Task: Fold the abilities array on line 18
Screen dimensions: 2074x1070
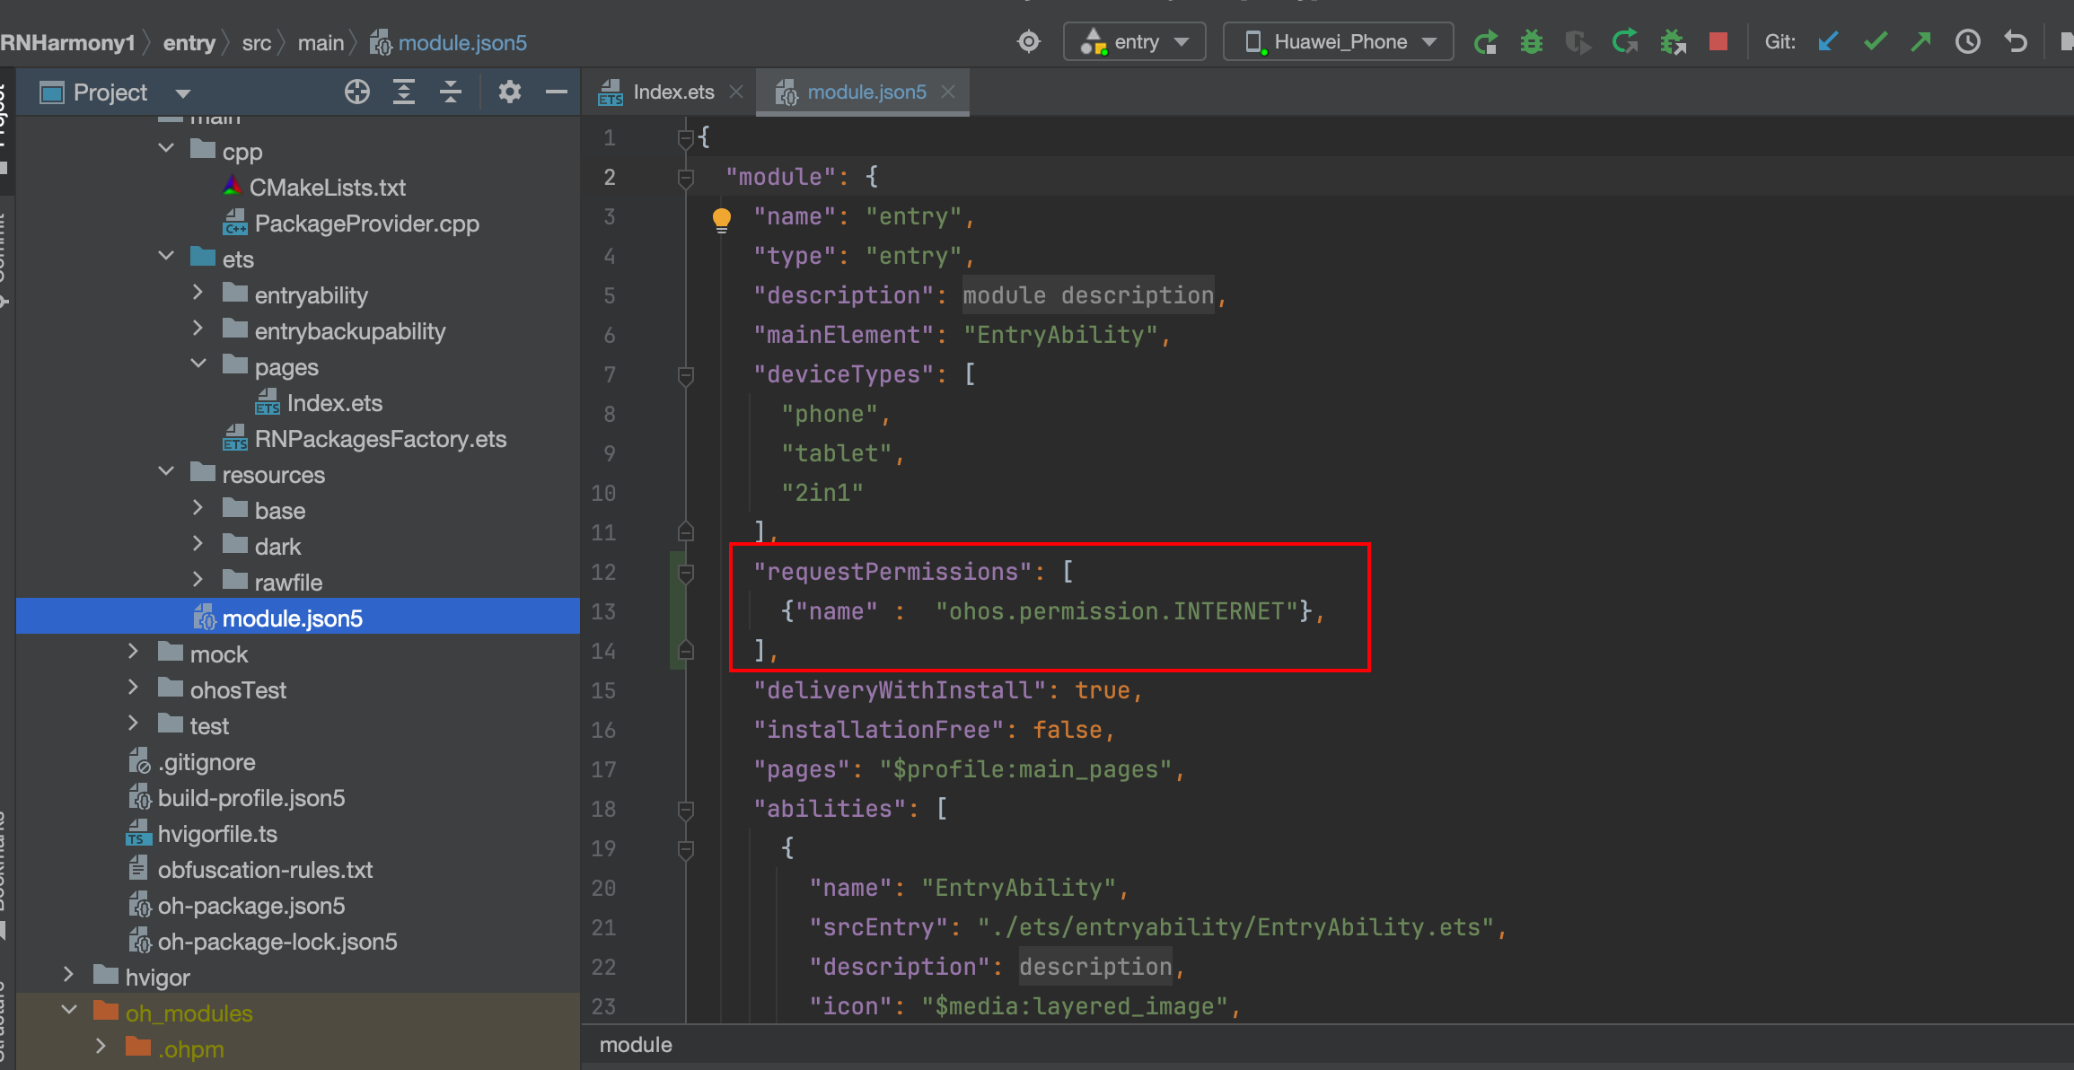Action: [x=686, y=810]
